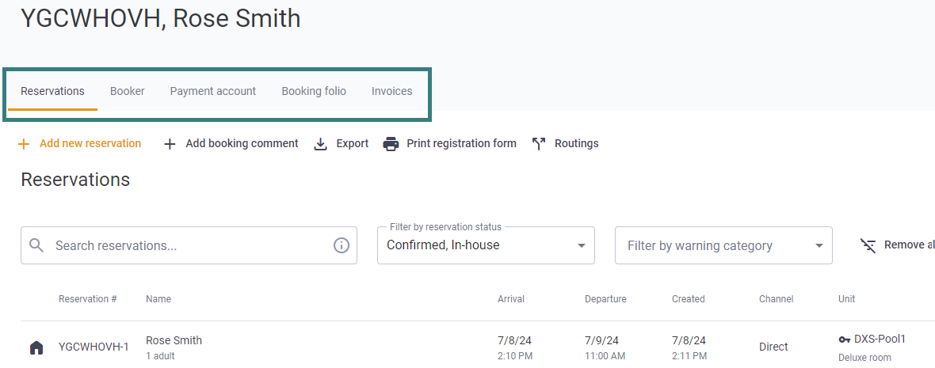Image resolution: width=935 pixels, height=368 pixels.
Task: Click the Export download icon
Action: [321, 144]
